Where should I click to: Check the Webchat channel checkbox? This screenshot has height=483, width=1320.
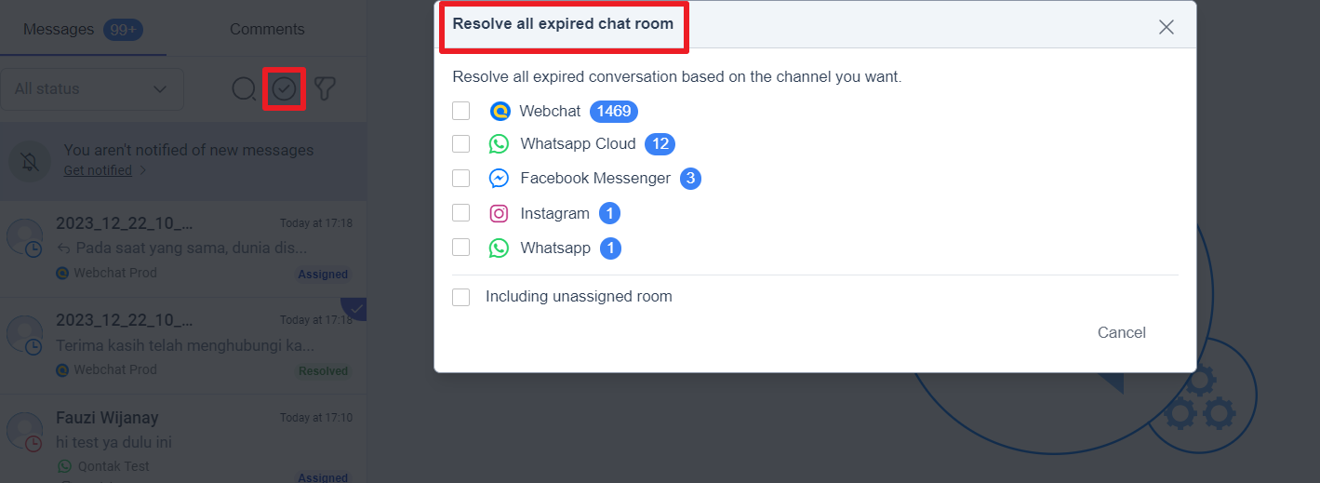point(461,112)
